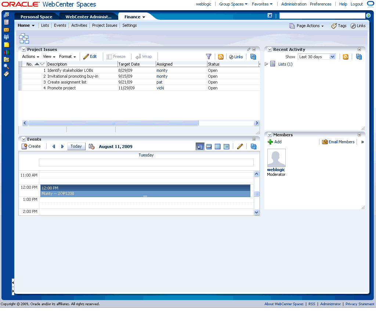Screen dimensions: 376x314
Task: Open the Favorites dropdown
Action: [262, 4]
